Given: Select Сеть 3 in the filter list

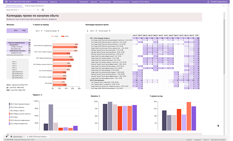Looking at the screenshot, I should pyautogui.click(x=14, y=65).
